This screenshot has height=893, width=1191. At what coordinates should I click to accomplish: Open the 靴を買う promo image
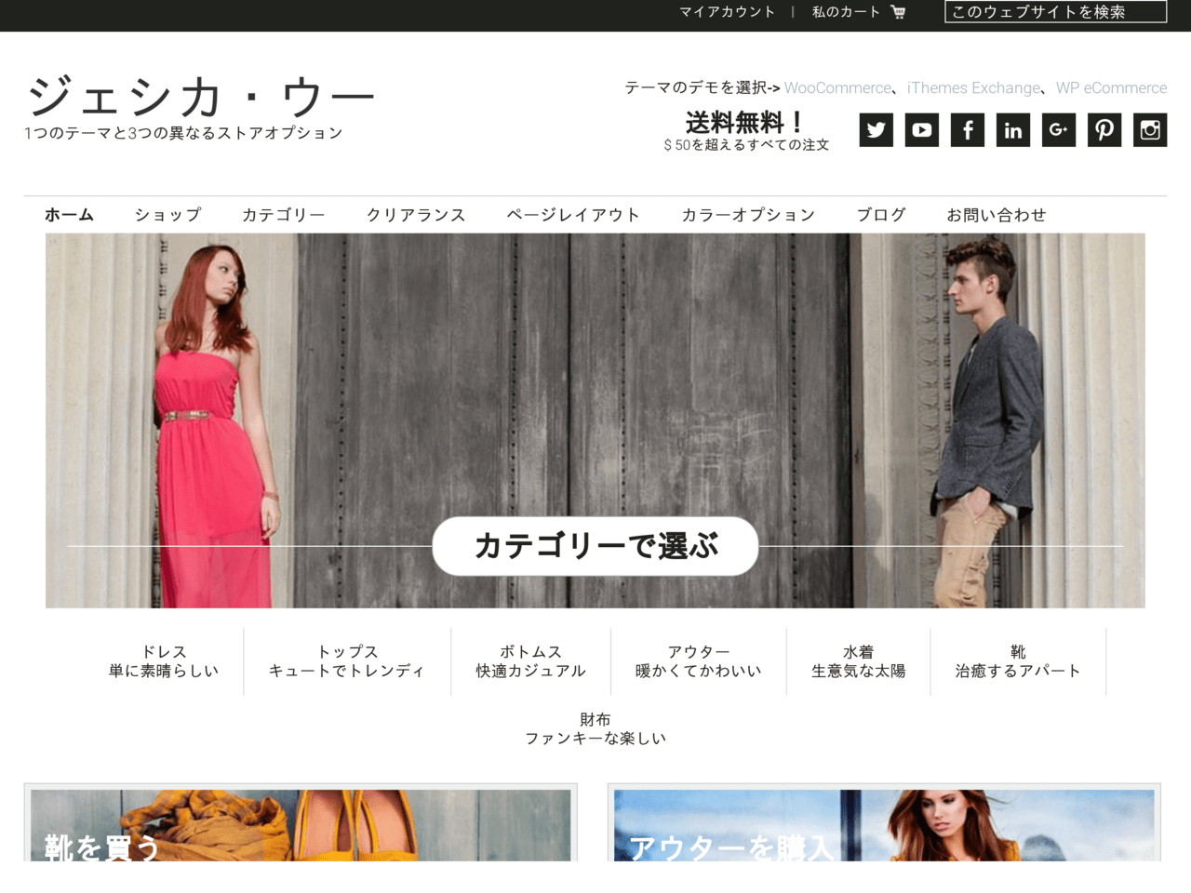(301, 825)
